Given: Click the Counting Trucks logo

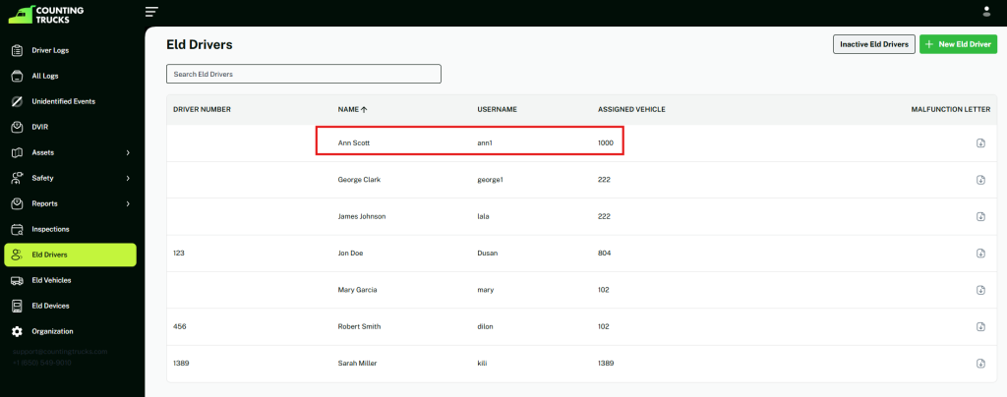Looking at the screenshot, I should (46, 14).
